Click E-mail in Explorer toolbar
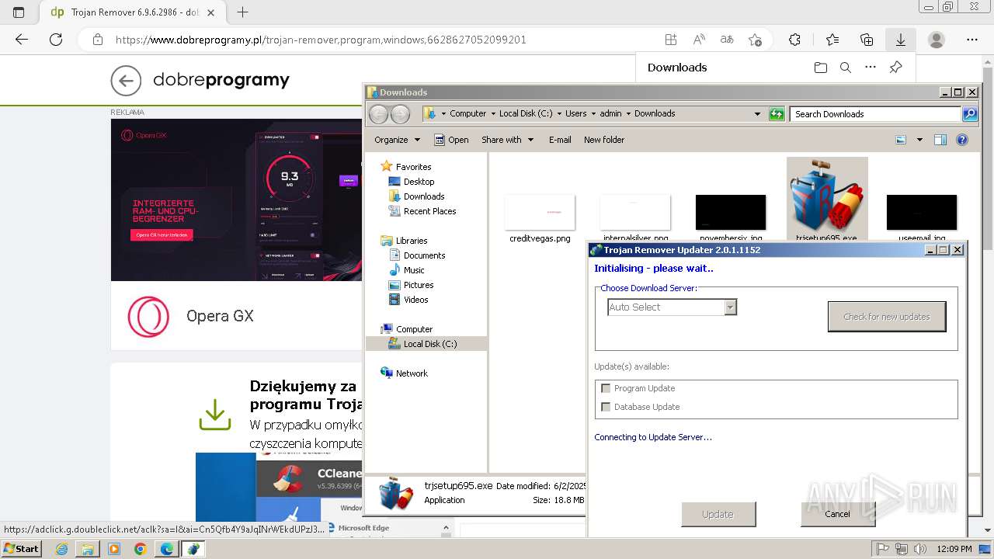The width and height of the screenshot is (994, 559). 560,140
